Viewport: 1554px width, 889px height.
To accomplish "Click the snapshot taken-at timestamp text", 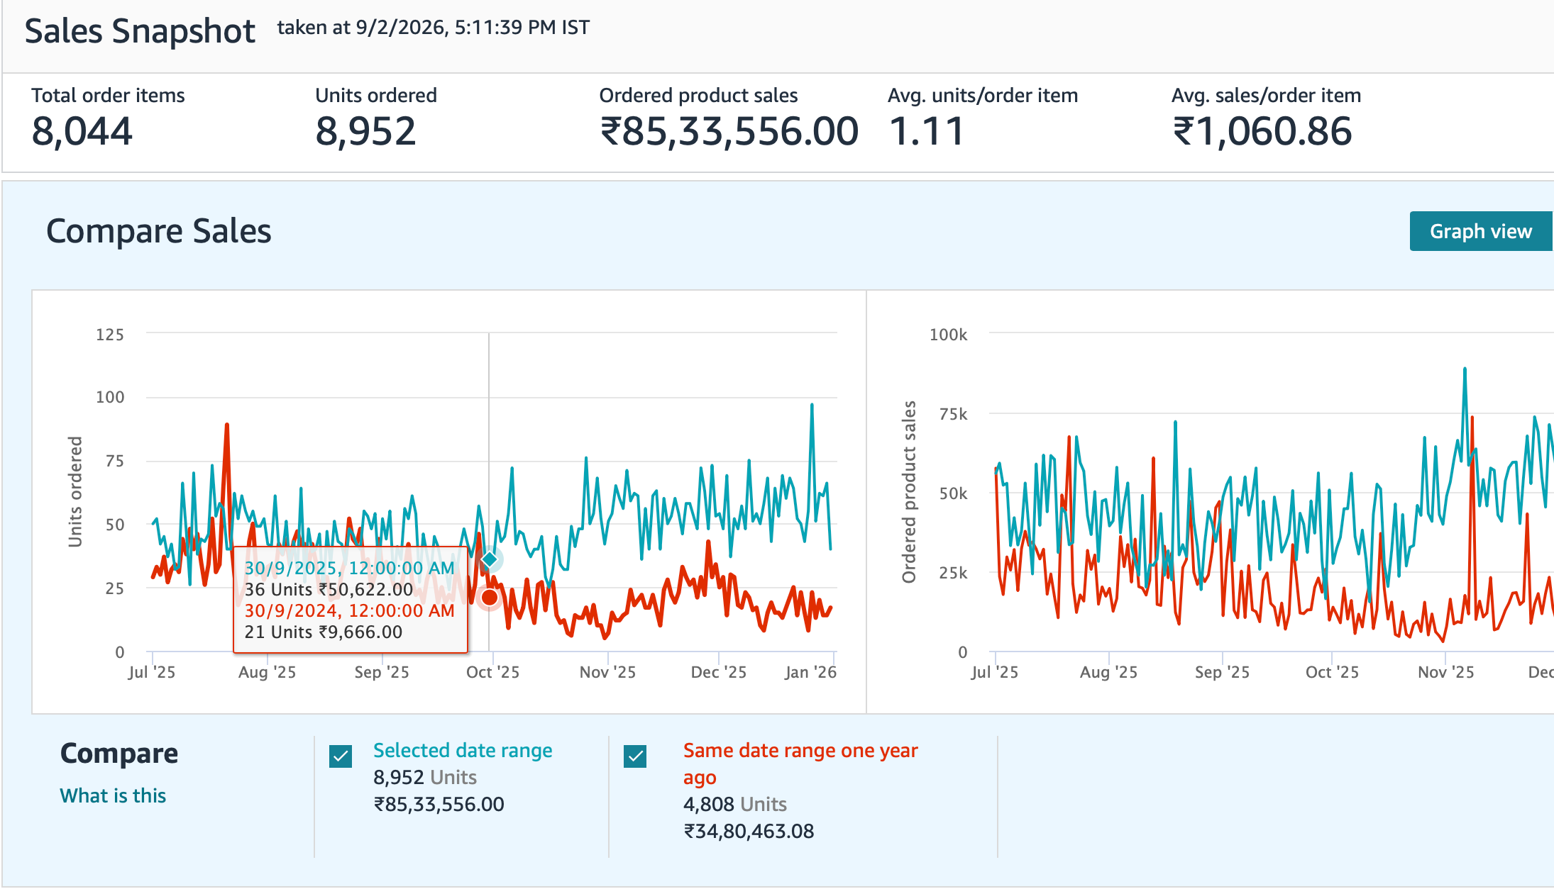I will 433,28.
